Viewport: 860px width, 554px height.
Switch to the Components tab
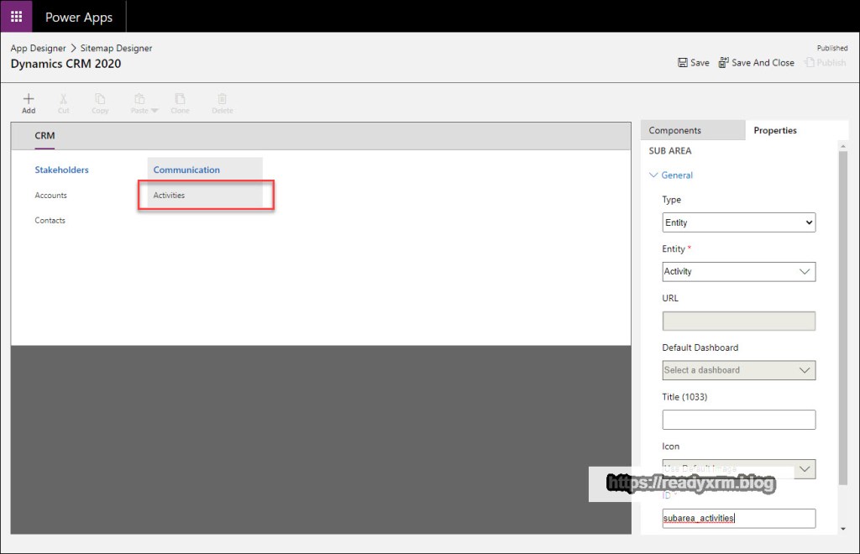pyautogui.click(x=675, y=130)
